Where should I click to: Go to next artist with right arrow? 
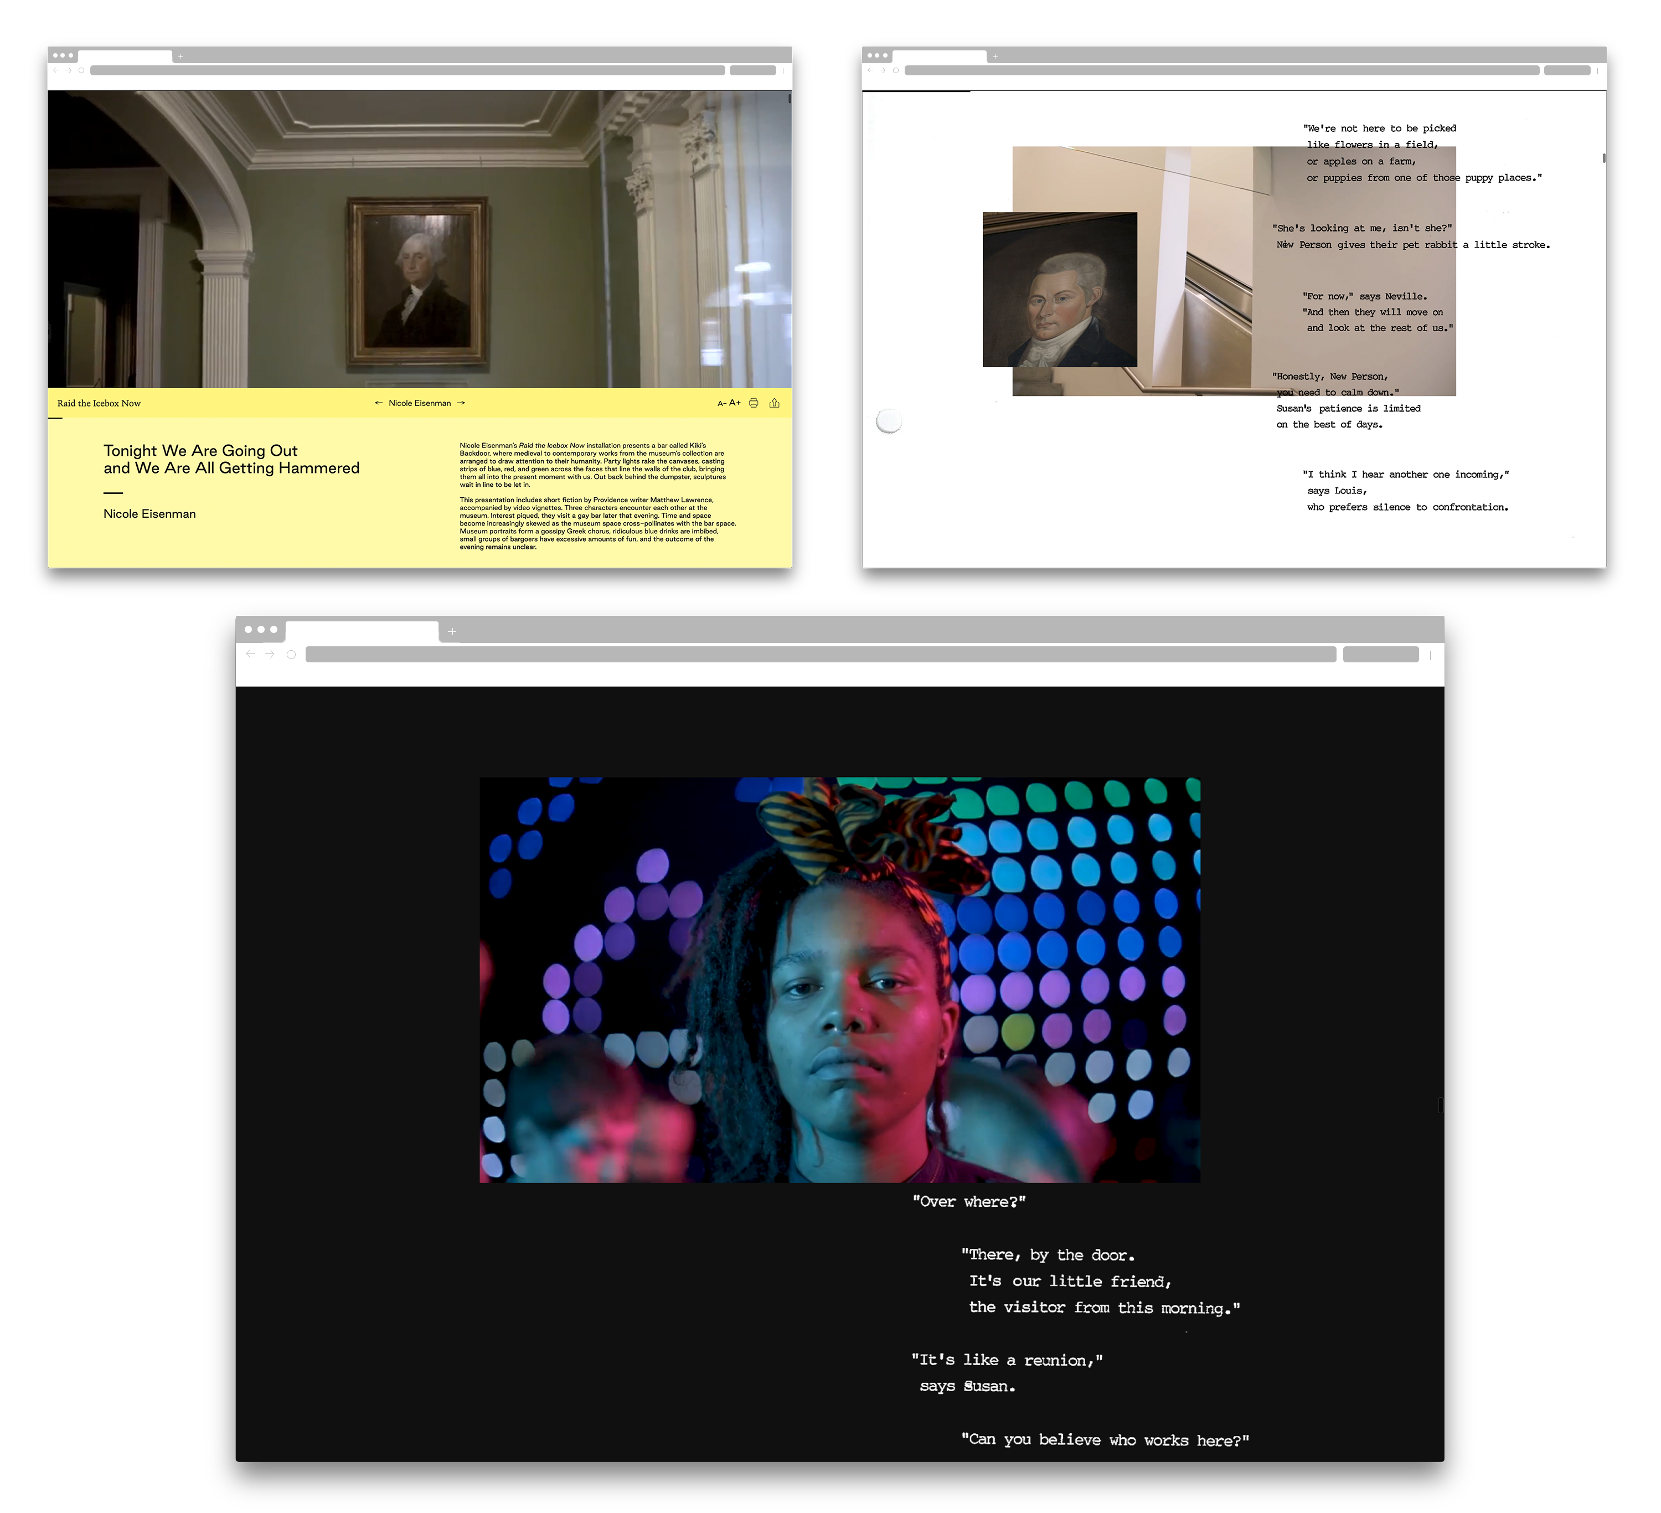pyautogui.click(x=461, y=403)
